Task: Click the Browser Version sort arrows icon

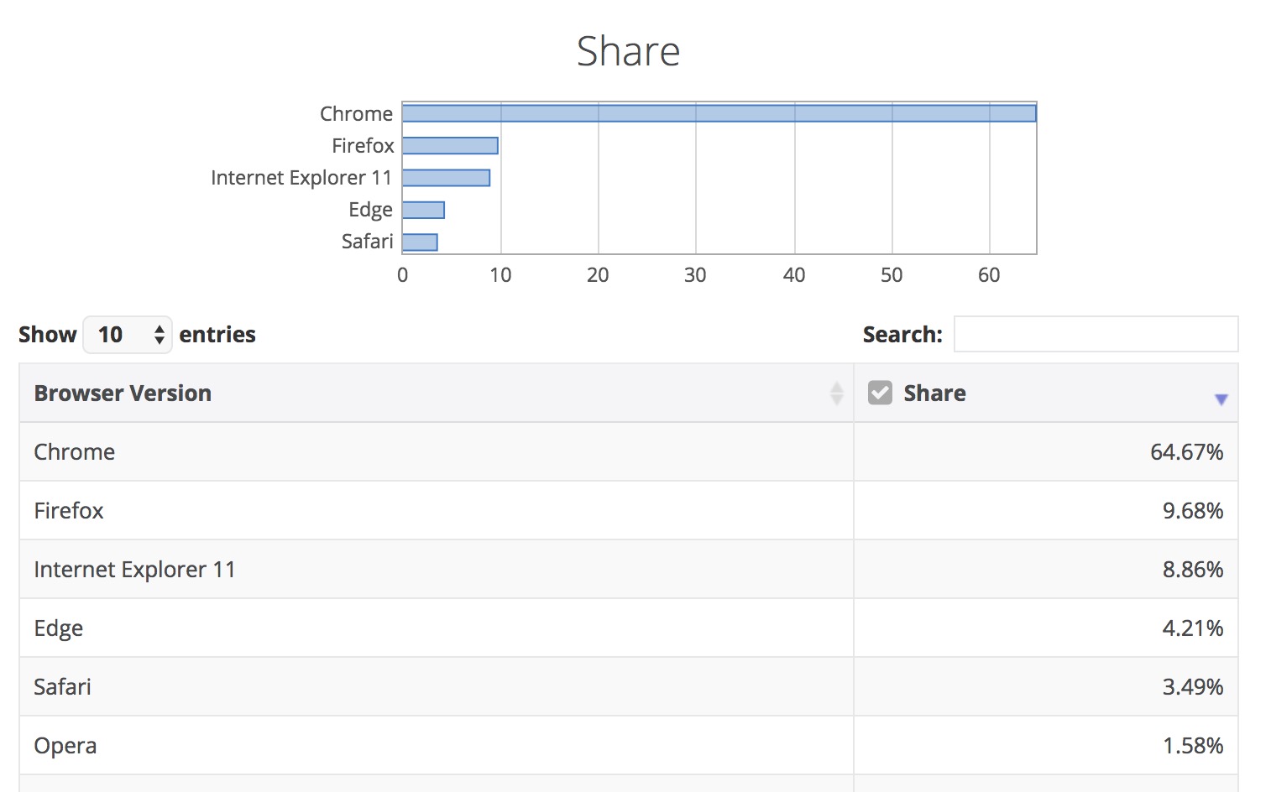Action: pyautogui.click(x=836, y=393)
